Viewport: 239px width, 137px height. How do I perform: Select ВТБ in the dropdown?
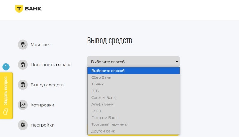(x=133, y=91)
